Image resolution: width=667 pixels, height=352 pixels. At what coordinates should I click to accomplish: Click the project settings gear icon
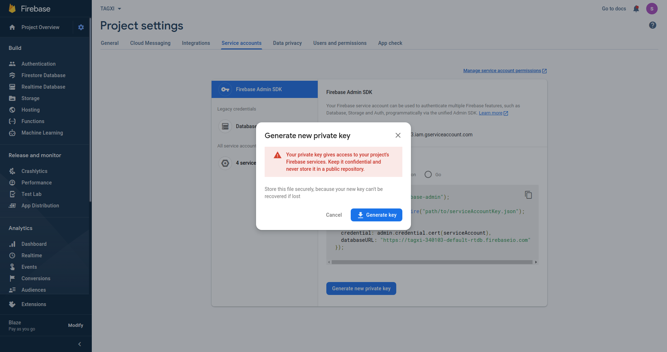coord(81,27)
